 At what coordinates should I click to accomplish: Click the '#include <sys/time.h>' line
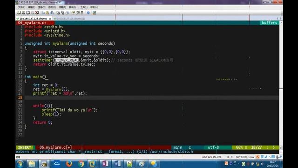click(47, 35)
